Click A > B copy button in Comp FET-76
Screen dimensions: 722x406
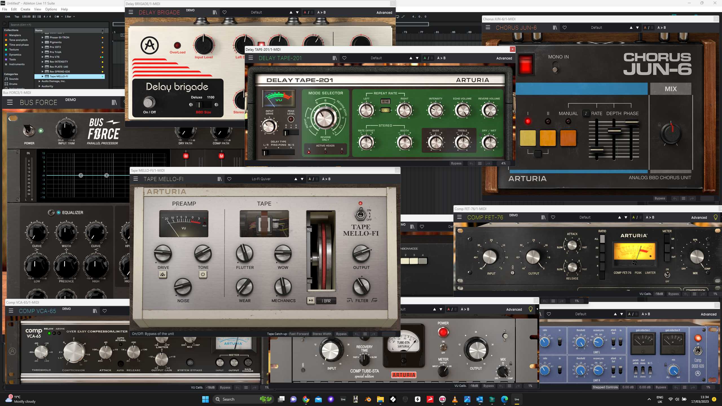(x=650, y=217)
